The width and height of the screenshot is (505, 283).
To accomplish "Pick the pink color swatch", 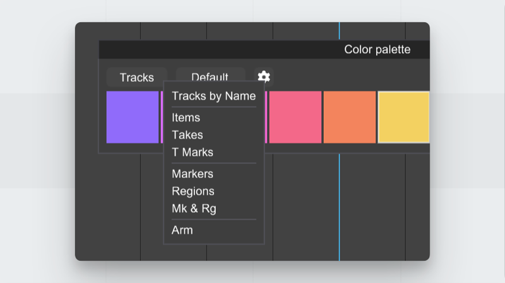I will click(295, 117).
